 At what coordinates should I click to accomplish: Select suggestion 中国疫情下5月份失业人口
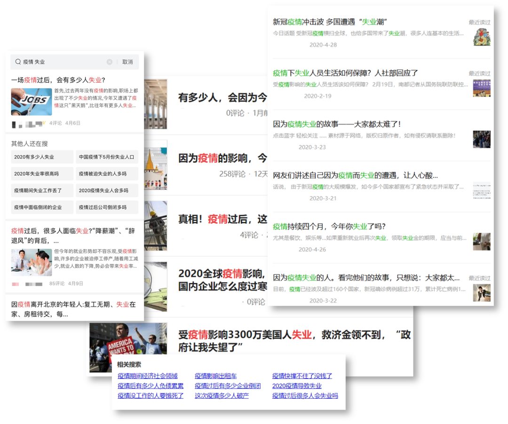pos(107,157)
